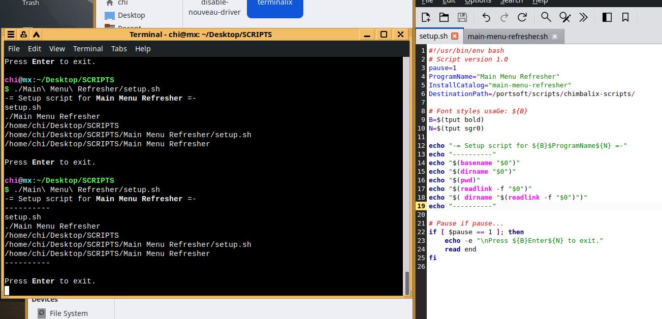662x319 pixels.
Task: Click the double-chevron Go to line icon
Action: [583, 17]
